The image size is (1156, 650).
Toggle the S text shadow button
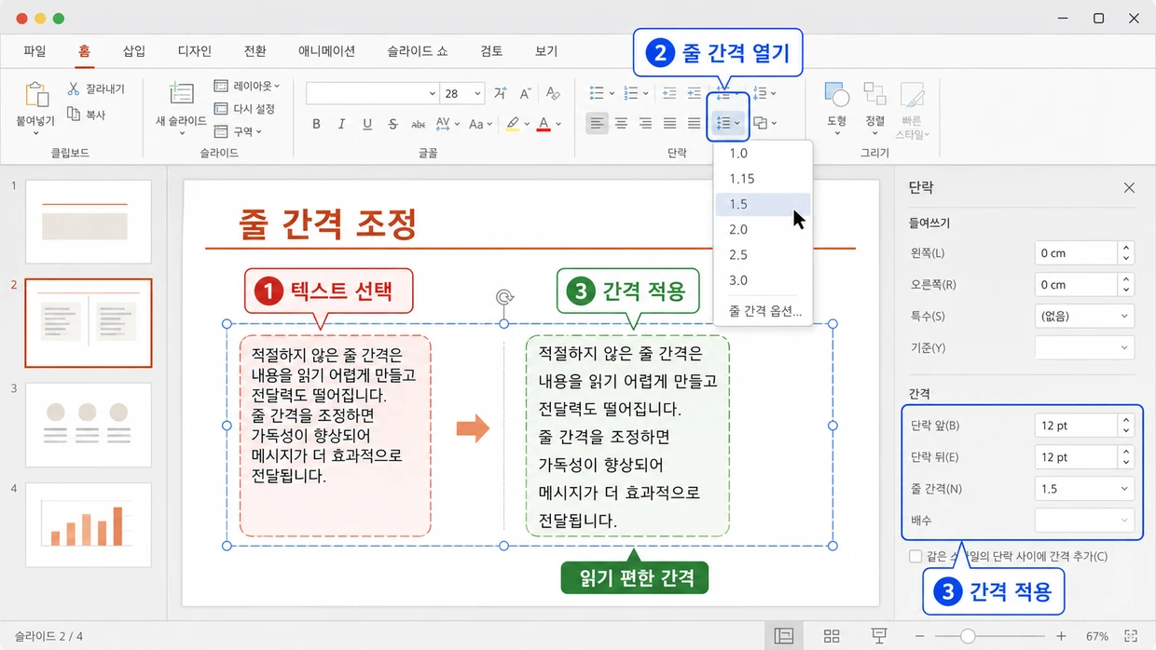pyautogui.click(x=392, y=124)
